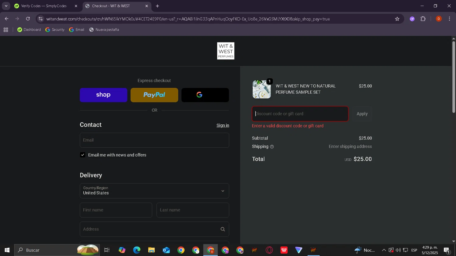Open File Explorer from taskbar
The width and height of the screenshot is (456, 256).
151,250
